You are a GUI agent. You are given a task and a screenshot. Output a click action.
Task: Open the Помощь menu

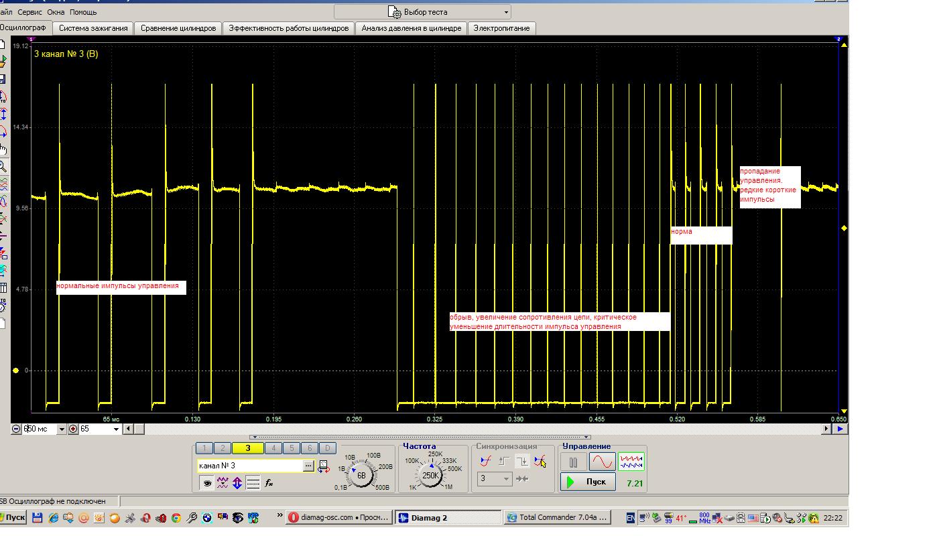[83, 12]
